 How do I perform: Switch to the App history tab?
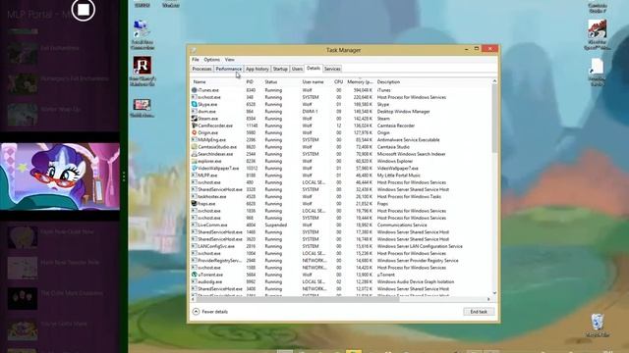pyautogui.click(x=257, y=69)
